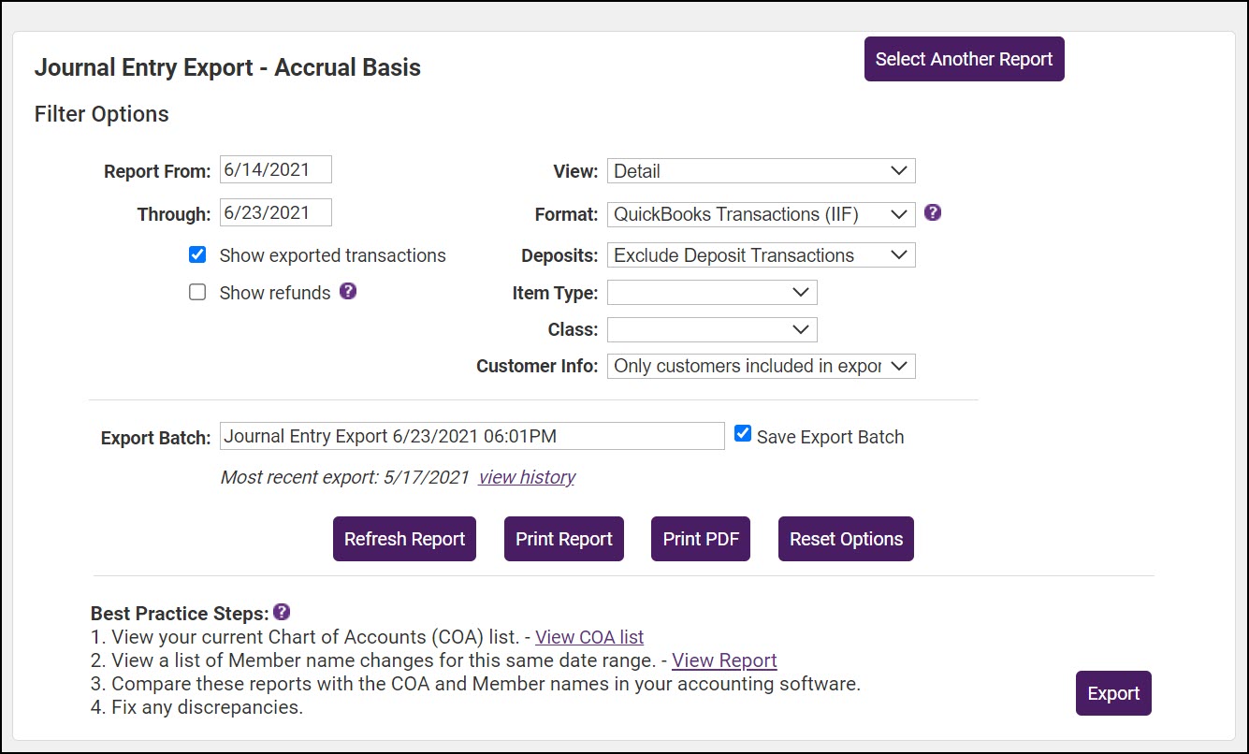Image resolution: width=1249 pixels, height=754 pixels.
Task: Expand the Format QuickBooks Transactions dropdown
Action: point(761,214)
